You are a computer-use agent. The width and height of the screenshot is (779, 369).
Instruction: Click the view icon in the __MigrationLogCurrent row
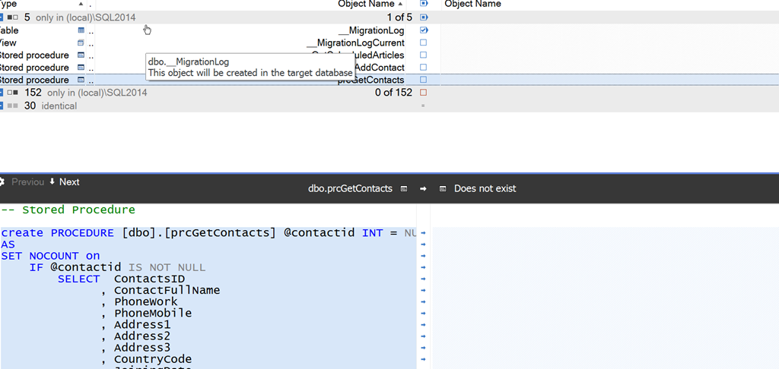(x=81, y=43)
